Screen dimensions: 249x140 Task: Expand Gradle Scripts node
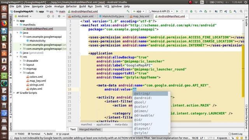(x=14, y=93)
